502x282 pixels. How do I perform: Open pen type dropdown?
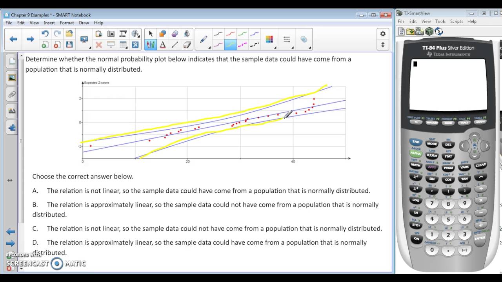tap(204, 39)
